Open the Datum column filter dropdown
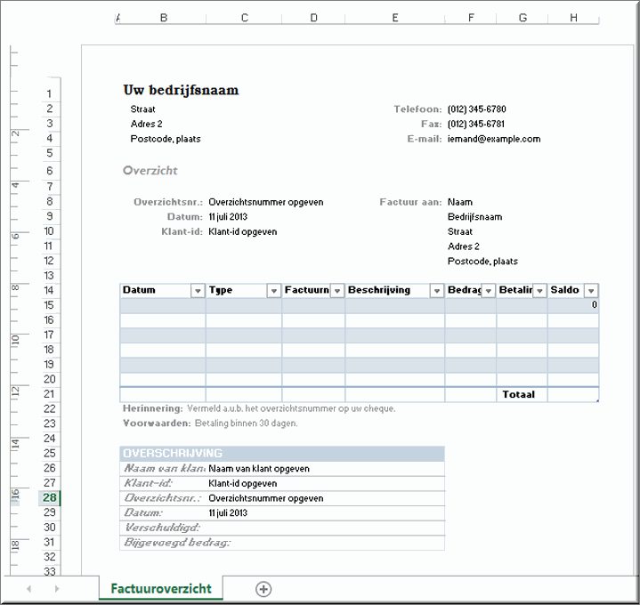Image resolution: width=640 pixels, height=605 pixels. pyautogui.click(x=198, y=291)
